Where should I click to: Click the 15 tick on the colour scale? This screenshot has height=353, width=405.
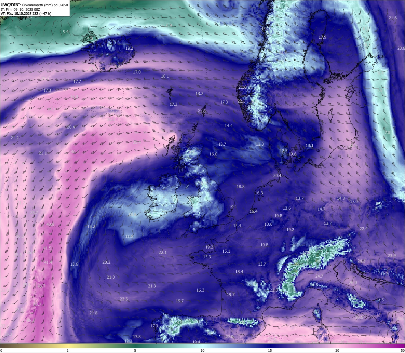(270, 350)
